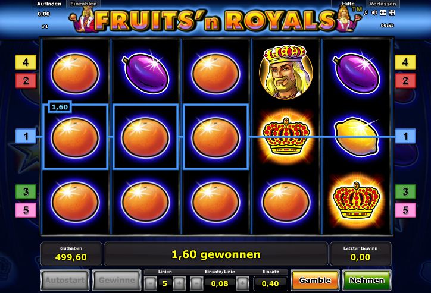Toggle fullscreen with four-arrows icon

(392, 12)
